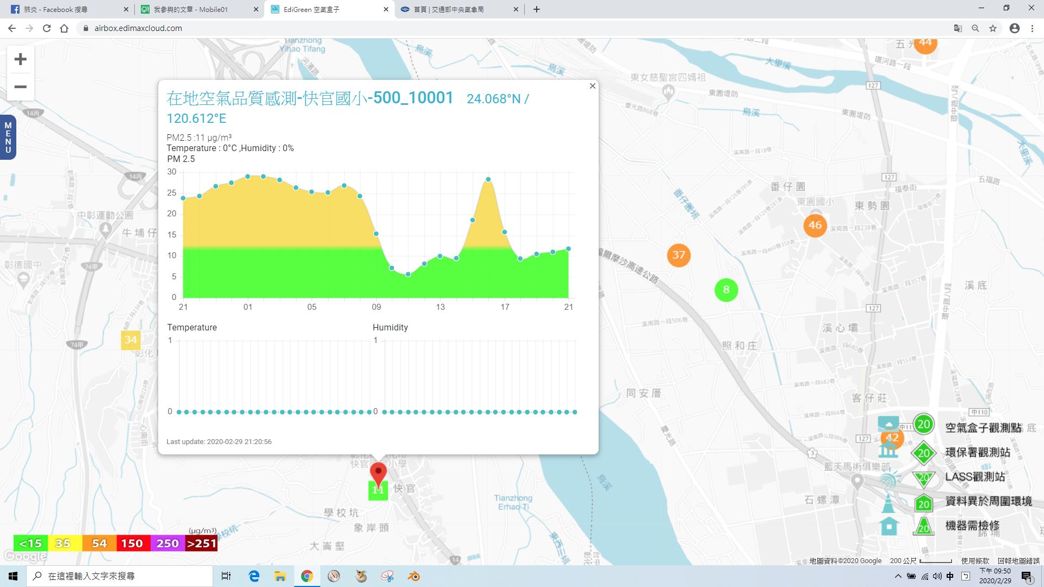Click the orange 46 air quality marker
Viewport: 1044px width, 587px height.
815,225
